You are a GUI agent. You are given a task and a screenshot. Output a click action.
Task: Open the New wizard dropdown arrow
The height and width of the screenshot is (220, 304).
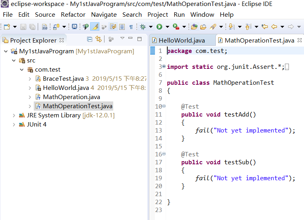(x=15, y=27)
